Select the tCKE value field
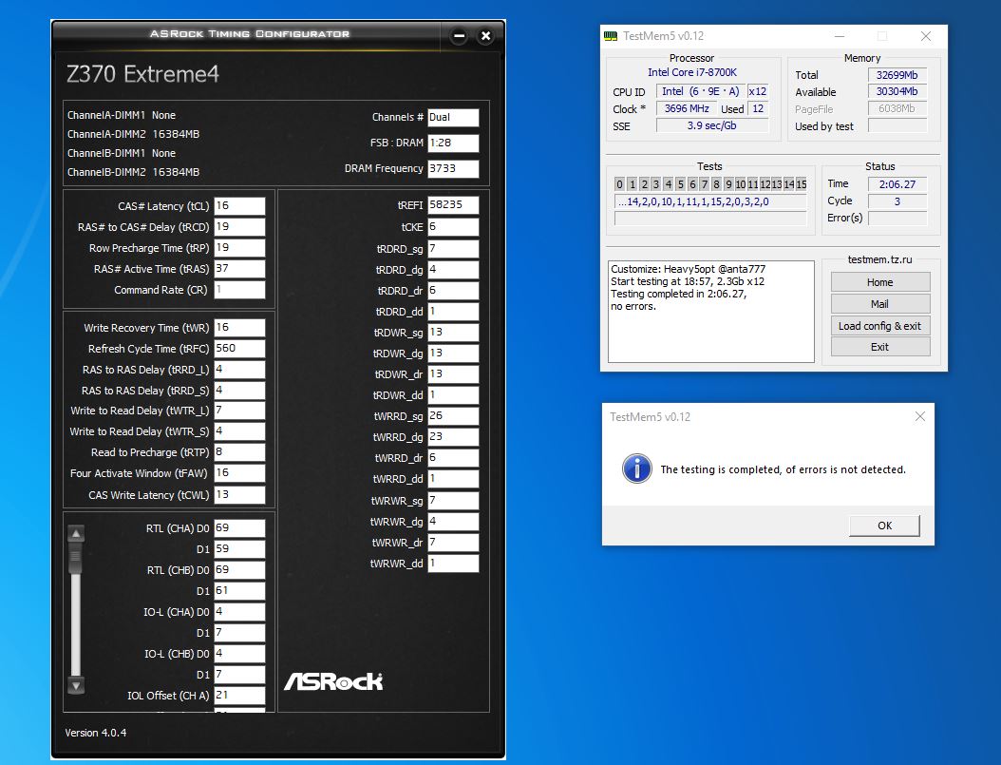 (x=453, y=227)
